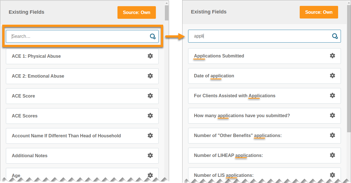351x183 pixels.
Task: Select the Number of LIS applications item
Action: point(258,175)
